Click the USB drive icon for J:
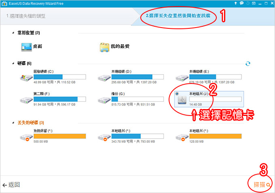Screen dimensions: 275x193 click(182, 100)
